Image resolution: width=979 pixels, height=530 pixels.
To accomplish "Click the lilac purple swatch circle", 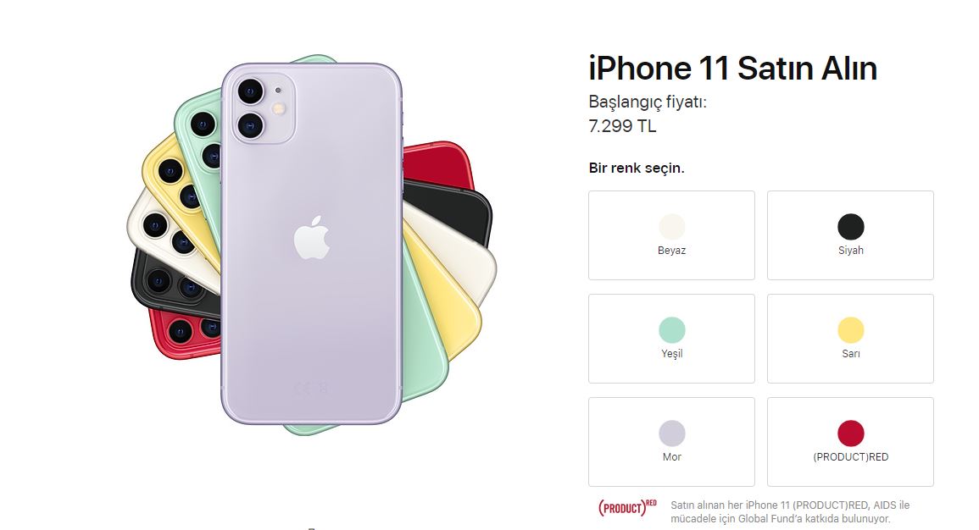I will [x=672, y=433].
